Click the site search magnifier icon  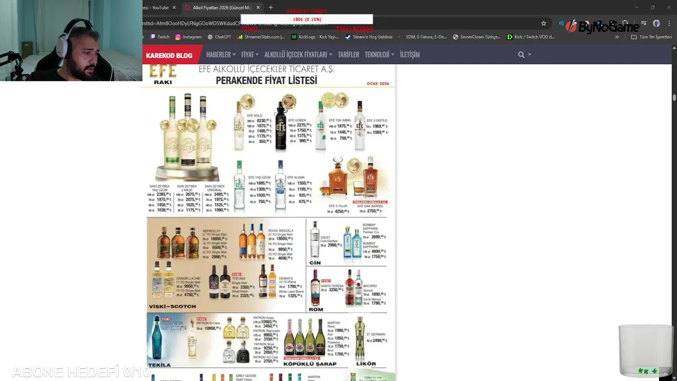[x=521, y=55]
